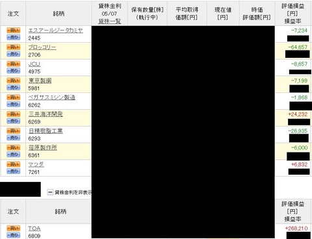Click sell button for 三井海洋開発
This screenshot has width=312, height=239.
coord(13,121)
